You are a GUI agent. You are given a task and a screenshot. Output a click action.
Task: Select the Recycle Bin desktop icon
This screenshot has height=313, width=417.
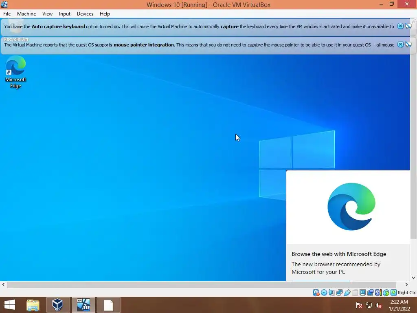pyautogui.click(x=16, y=31)
